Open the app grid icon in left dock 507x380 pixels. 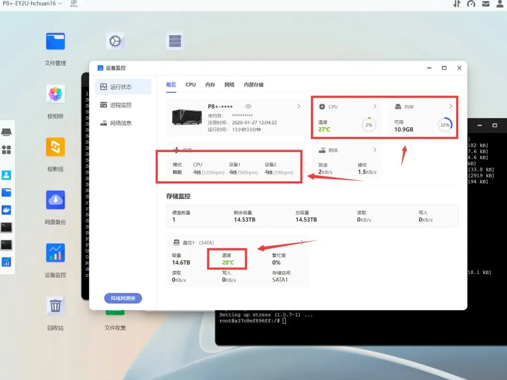7,150
